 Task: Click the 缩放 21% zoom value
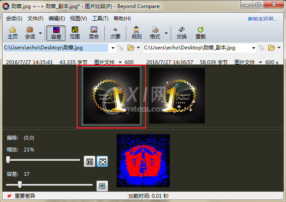(x=29, y=150)
